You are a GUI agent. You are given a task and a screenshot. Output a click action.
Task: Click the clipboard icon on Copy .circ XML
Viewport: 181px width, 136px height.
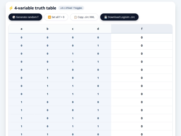point(75,17)
